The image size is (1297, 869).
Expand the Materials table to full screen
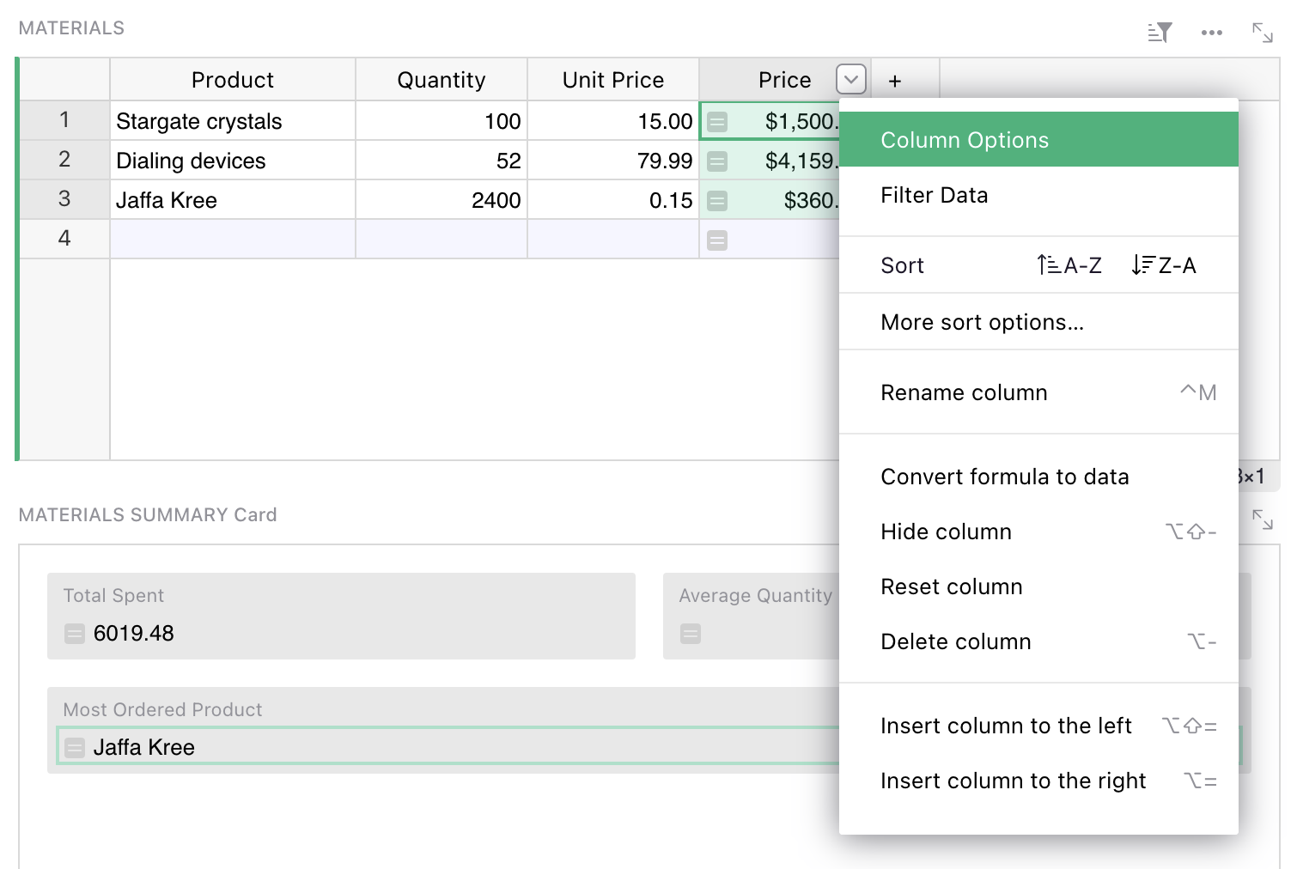tap(1262, 33)
